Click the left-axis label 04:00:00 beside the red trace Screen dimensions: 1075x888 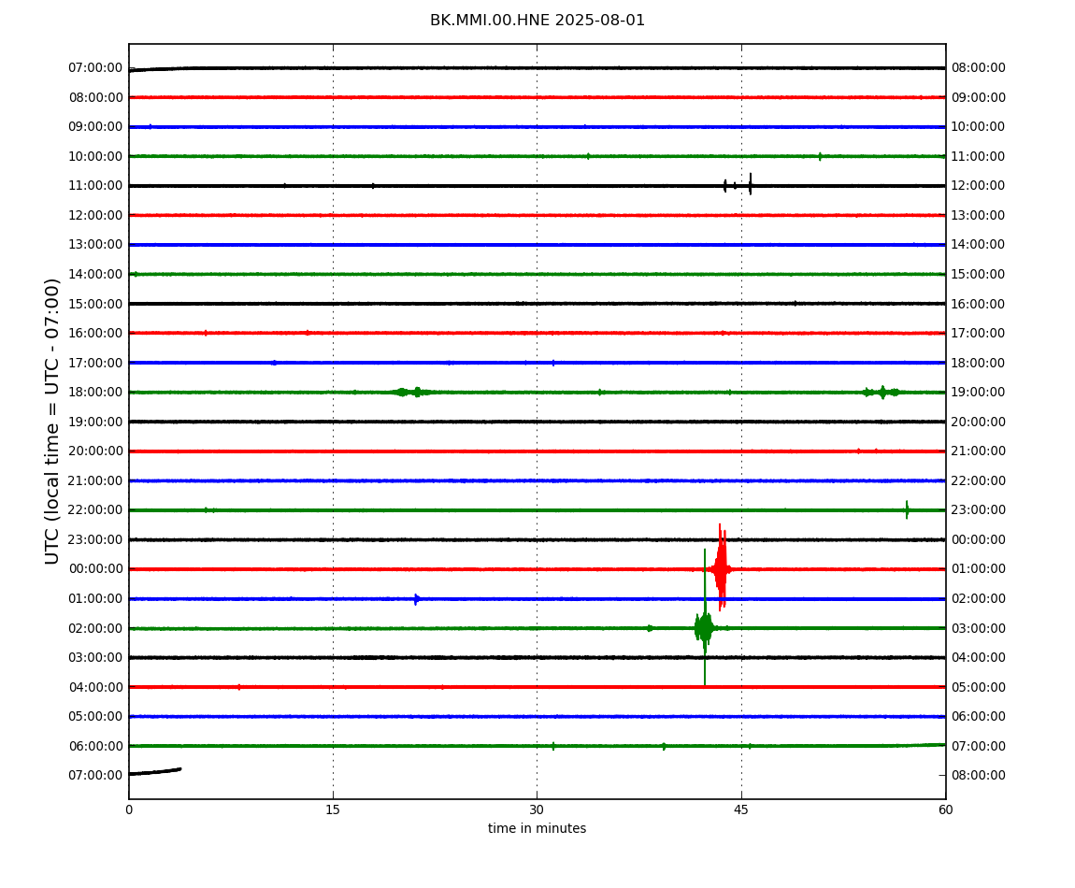pyautogui.click(x=96, y=687)
